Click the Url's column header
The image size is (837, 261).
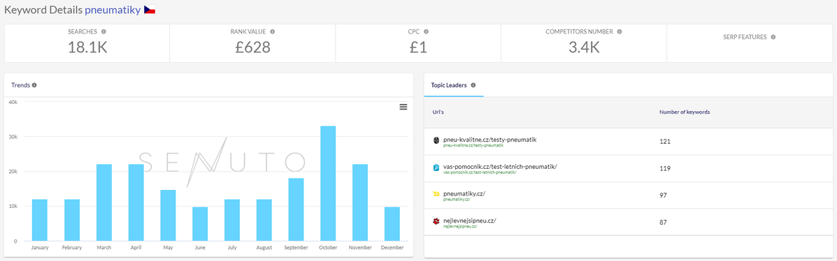(x=438, y=112)
